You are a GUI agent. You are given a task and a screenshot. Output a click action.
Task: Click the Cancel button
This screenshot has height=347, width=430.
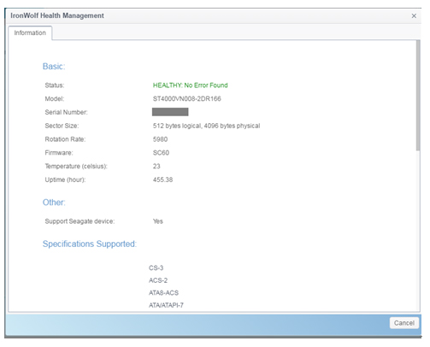pyautogui.click(x=404, y=323)
